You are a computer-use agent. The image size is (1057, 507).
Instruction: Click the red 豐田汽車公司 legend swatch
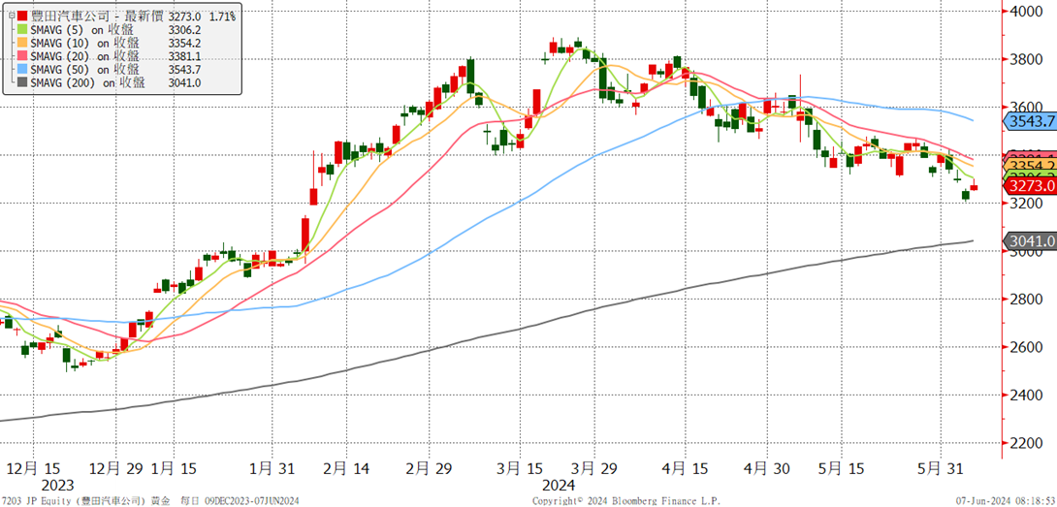pyautogui.click(x=23, y=15)
